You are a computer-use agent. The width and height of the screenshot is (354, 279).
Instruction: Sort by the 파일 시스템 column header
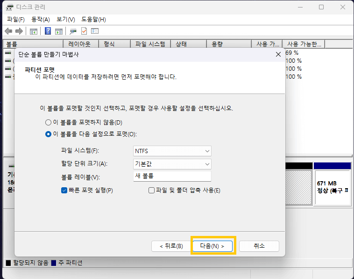coord(150,44)
